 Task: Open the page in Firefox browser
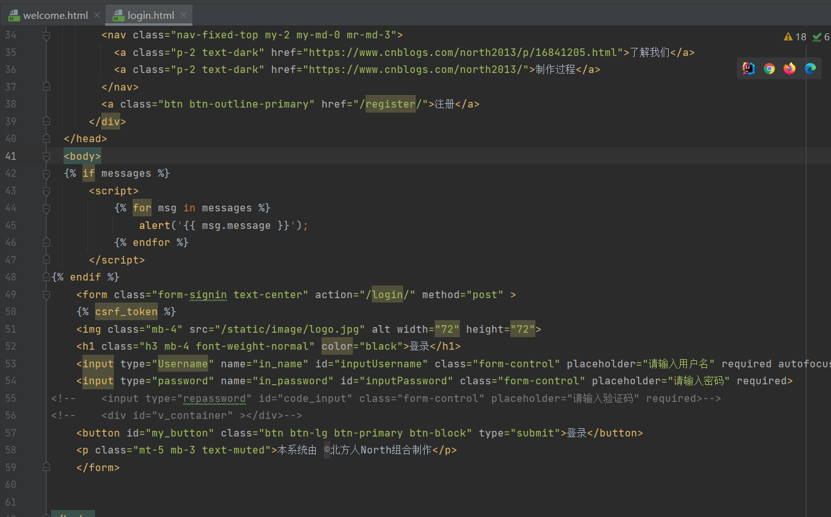(x=789, y=69)
